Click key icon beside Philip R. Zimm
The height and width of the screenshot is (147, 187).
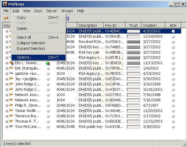click(x=11, y=105)
